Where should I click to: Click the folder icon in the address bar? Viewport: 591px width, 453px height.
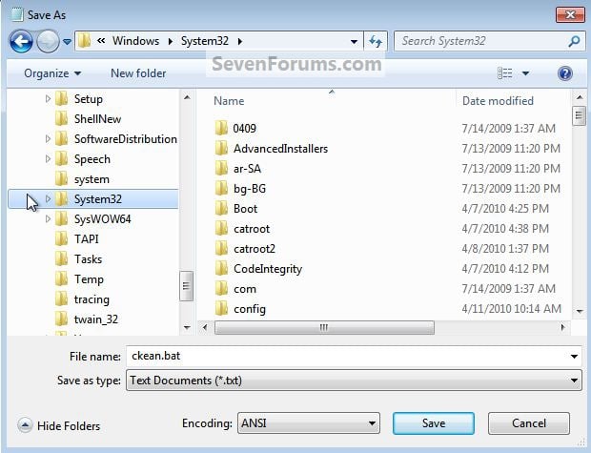85,41
